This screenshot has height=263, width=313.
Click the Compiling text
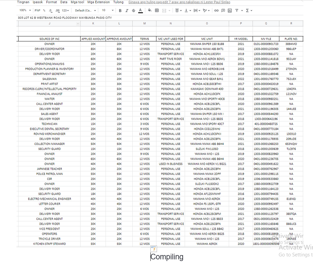(167, 257)
